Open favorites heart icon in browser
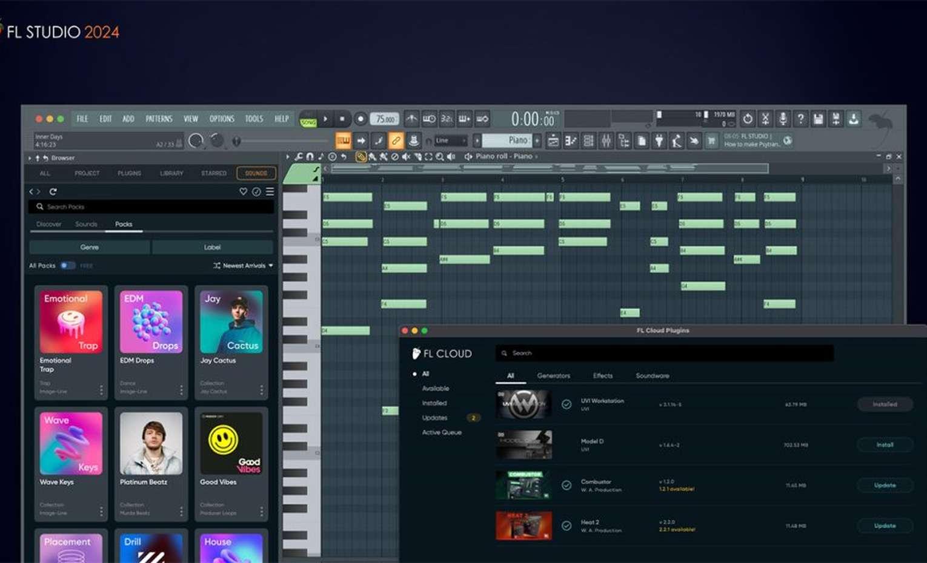Viewport: 927px width, 563px height. point(243,191)
